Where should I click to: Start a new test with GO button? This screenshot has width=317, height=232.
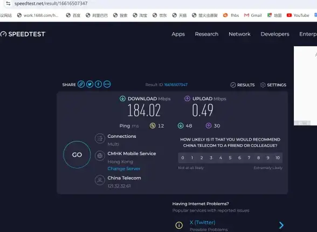pyautogui.click(x=77, y=154)
